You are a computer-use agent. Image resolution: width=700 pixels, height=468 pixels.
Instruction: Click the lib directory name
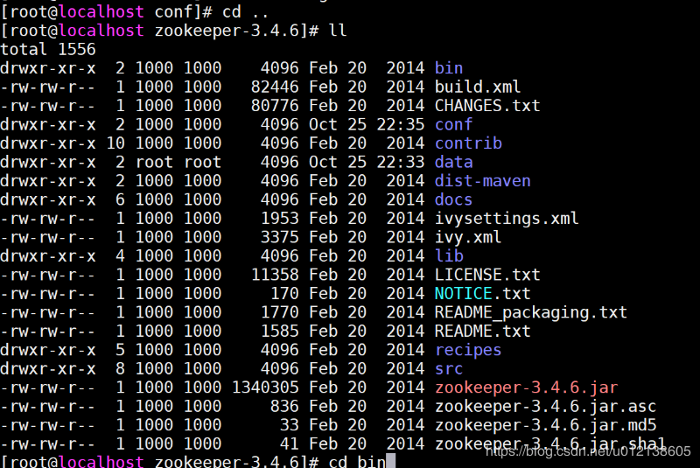pos(449,255)
